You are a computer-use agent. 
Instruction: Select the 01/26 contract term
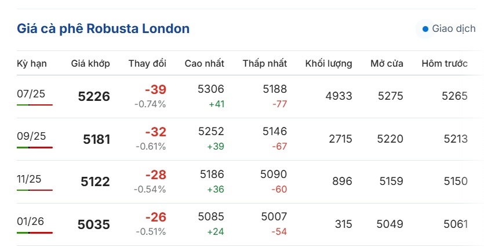click(30, 221)
